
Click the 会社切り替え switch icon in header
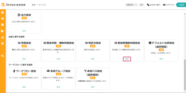(x=148, y=5)
